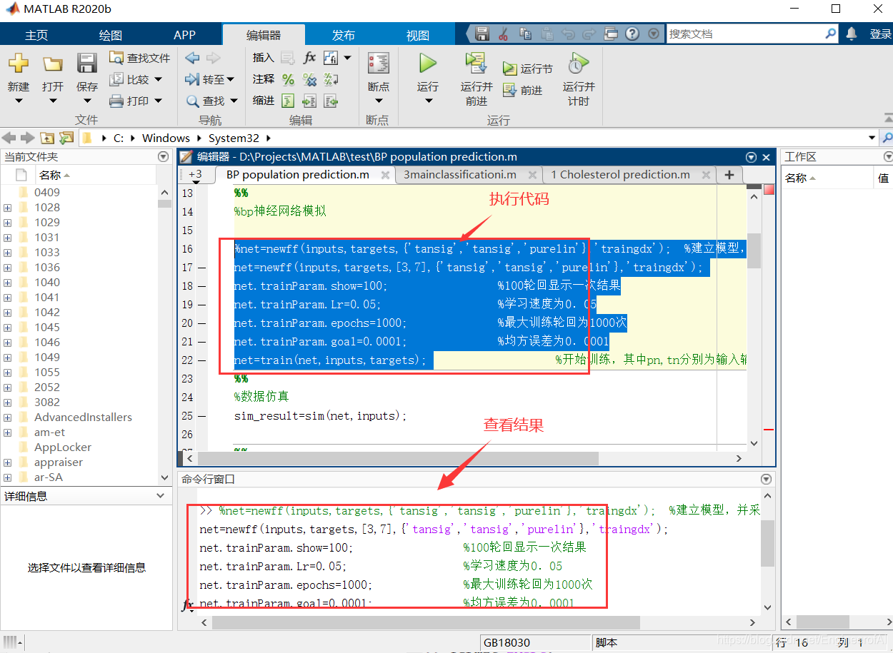
Task: Switch to the View (视图) ribbon tab
Action: (x=418, y=35)
